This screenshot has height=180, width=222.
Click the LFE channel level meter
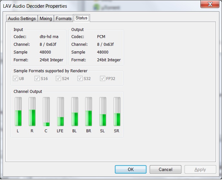point(60,112)
